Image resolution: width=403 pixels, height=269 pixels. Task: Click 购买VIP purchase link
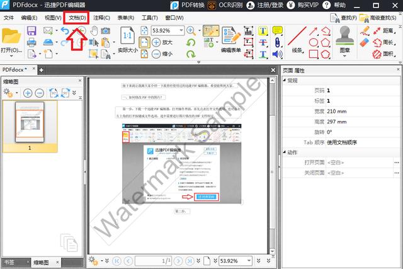[x=303, y=5]
